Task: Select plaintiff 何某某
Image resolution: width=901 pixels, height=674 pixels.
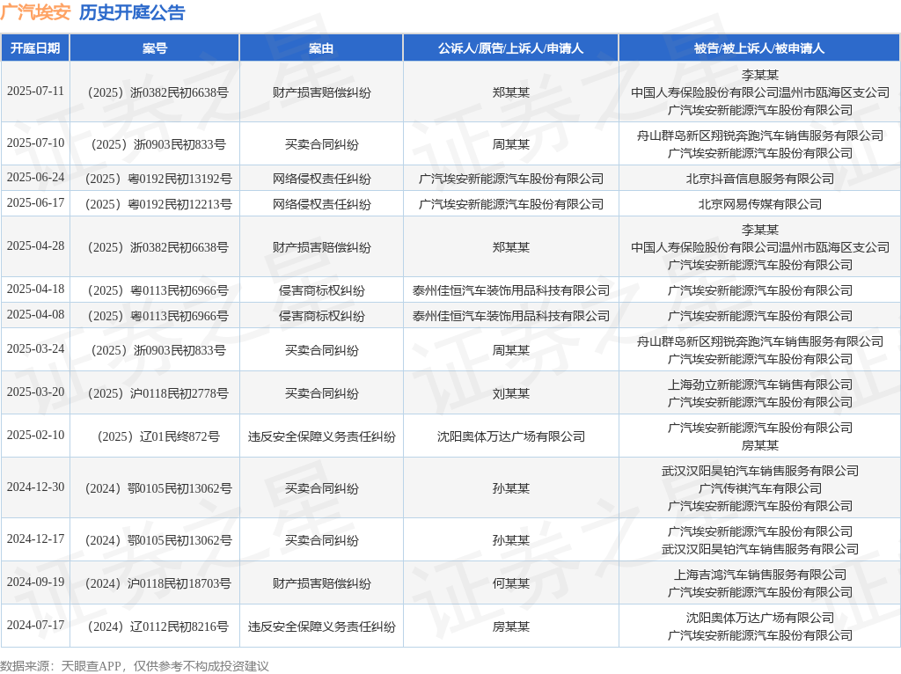Action: (511, 583)
